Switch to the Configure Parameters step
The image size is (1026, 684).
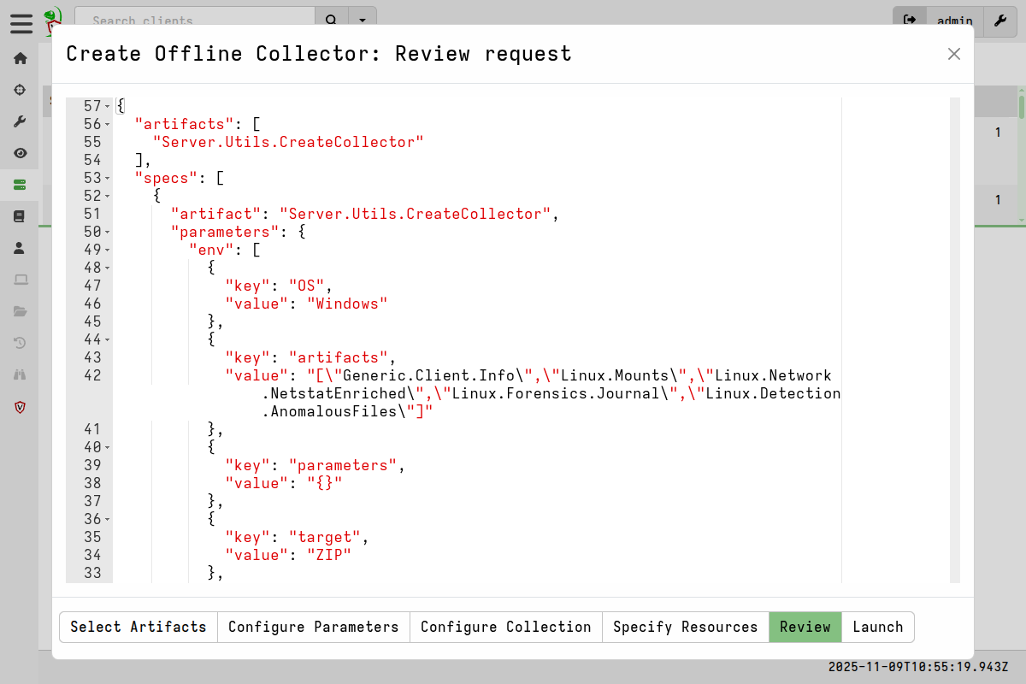tap(313, 627)
